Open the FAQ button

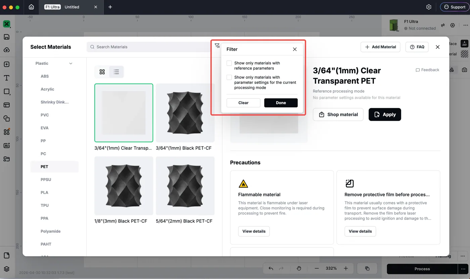point(417,47)
